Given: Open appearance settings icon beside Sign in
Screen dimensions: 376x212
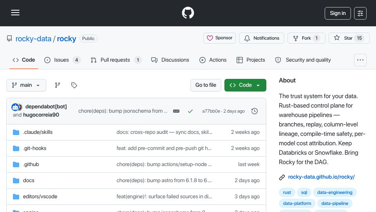Looking at the screenshot, I should [360, 13].
